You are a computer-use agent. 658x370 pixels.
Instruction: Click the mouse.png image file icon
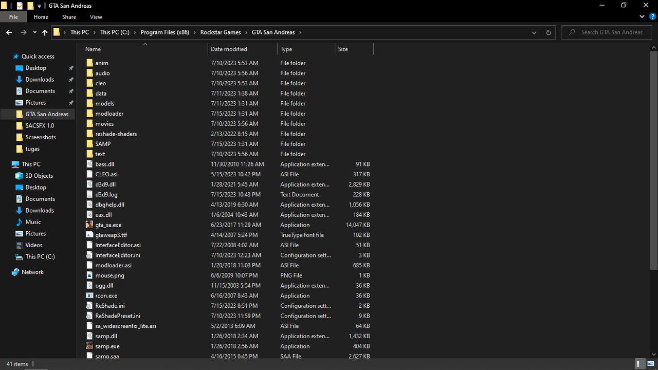pyautogui.click(x=89, y=275)
